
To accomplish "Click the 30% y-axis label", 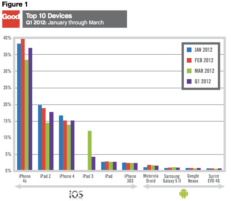I will pyautogui.click(x=7, y=71).
